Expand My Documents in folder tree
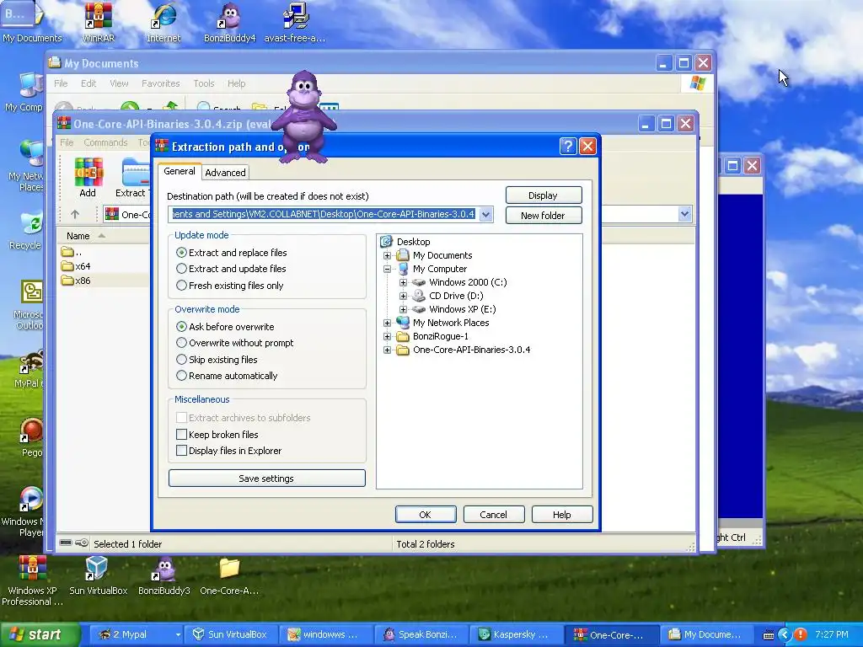863x647 pixels. 387,255
